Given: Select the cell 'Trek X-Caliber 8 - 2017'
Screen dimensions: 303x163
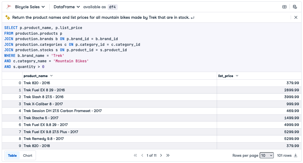Looking at the screenshot, I should [x=119, y=104].
